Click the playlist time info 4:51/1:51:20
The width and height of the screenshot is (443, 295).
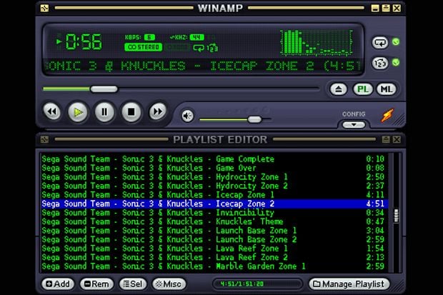coord(242,284)
